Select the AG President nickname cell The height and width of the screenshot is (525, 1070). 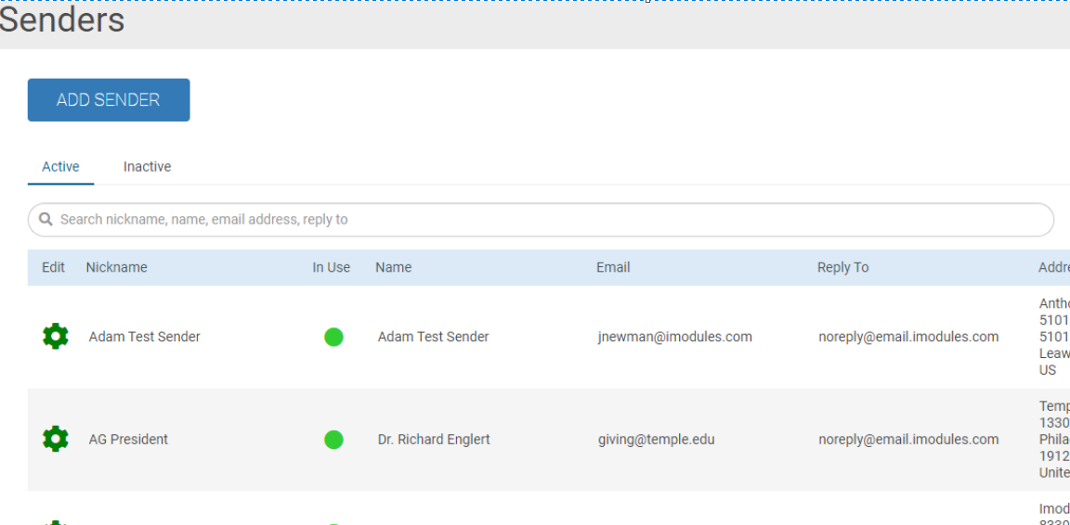[x=128, y=440]
